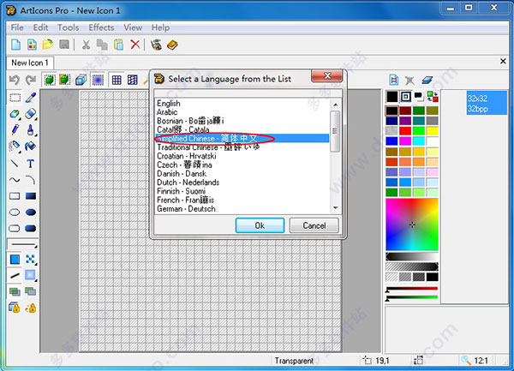Click the New Icon toolbar button
This screenshot has width=514, height=371.
pos(15,45)
